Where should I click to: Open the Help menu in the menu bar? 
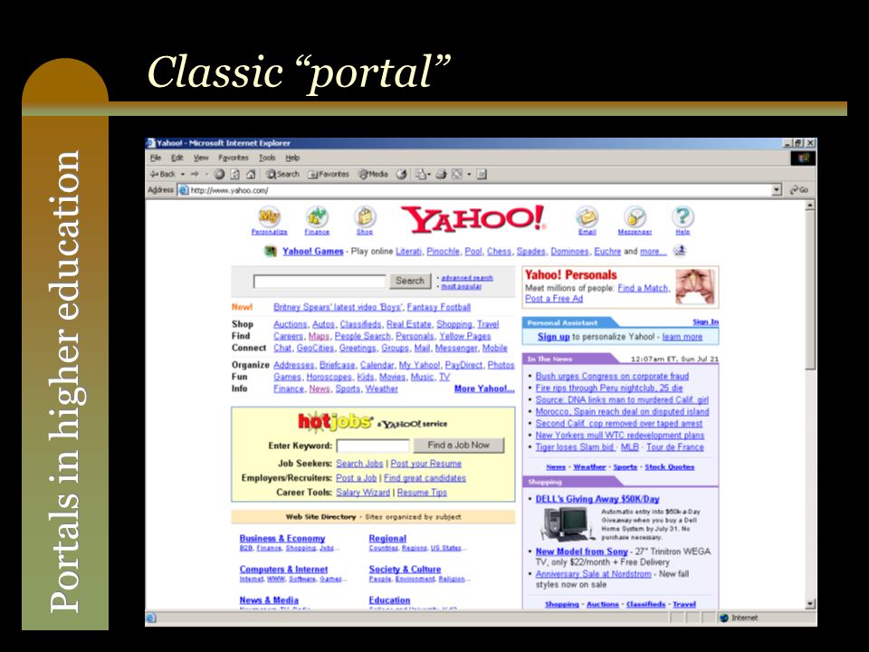tap(292, 158)
